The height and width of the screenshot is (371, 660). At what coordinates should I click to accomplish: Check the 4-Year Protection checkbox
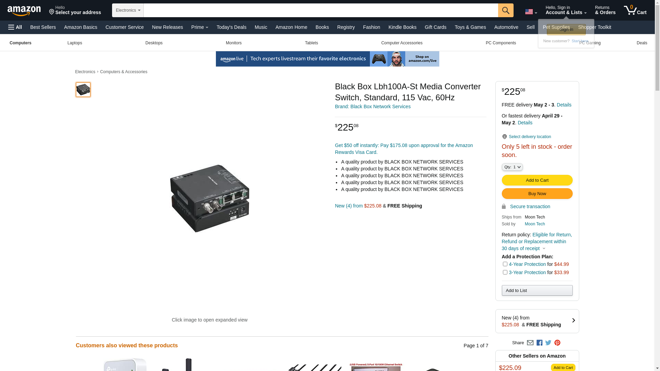(505, 264)
